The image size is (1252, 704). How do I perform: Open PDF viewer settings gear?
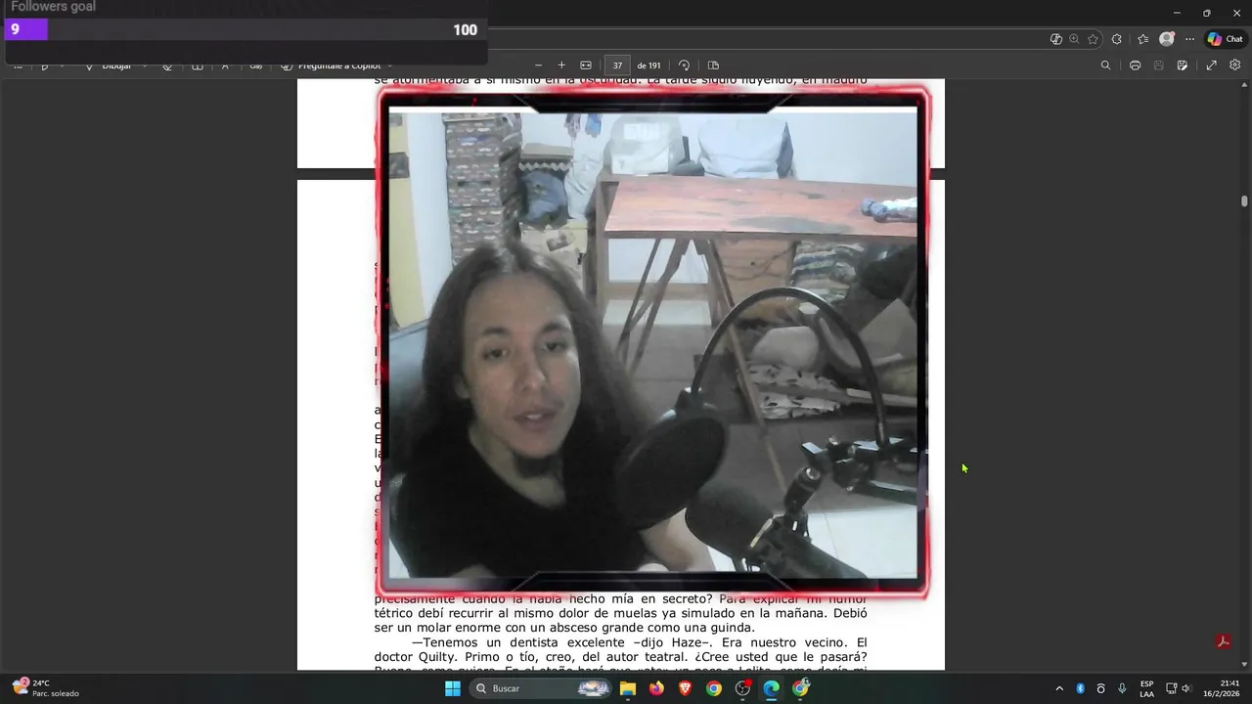1234,66
